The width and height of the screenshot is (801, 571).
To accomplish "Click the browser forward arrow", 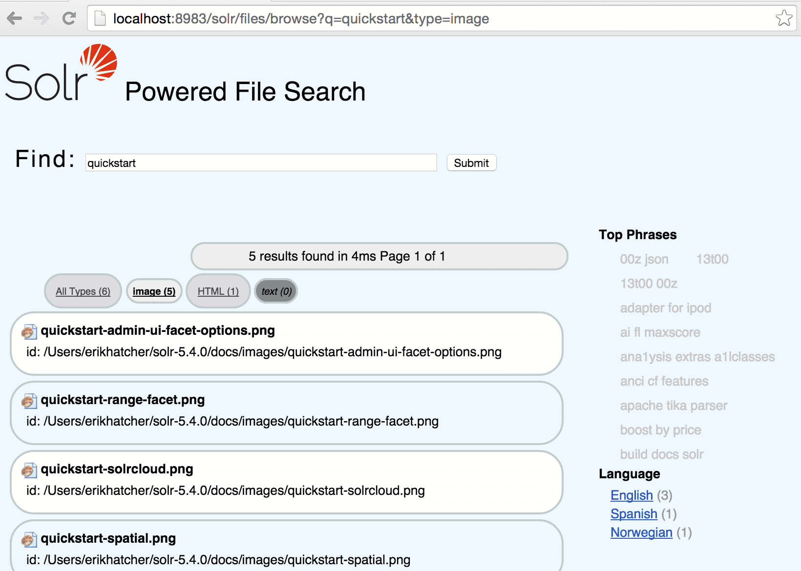I will [x=42, y=19].
